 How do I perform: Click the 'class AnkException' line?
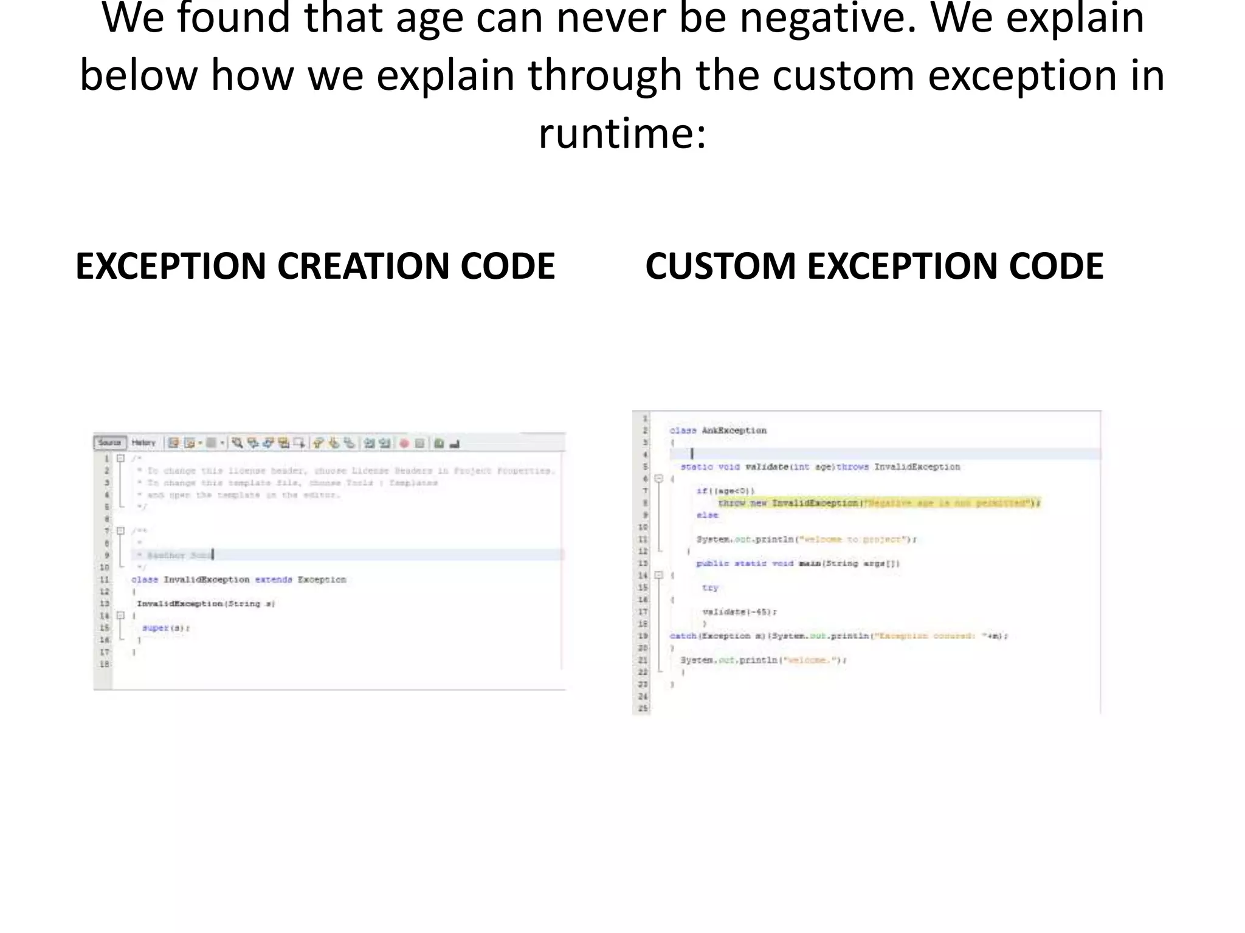coord(718,430)
